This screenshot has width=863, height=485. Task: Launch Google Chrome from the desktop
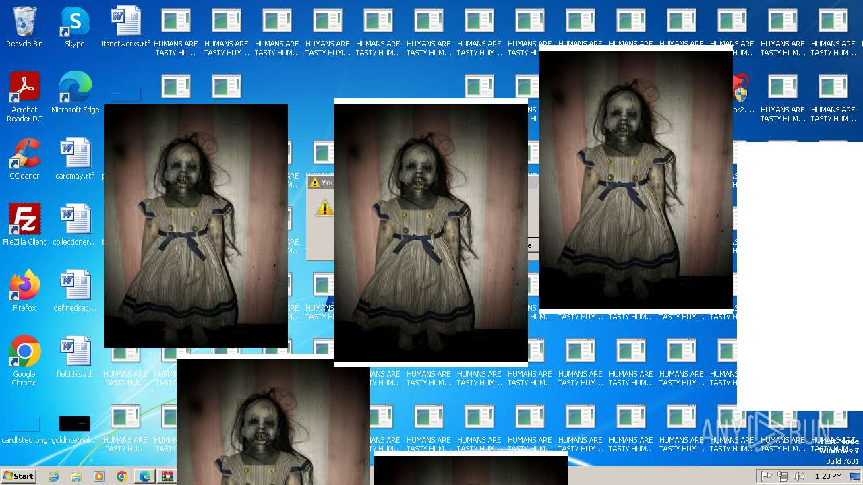(24, 361)
